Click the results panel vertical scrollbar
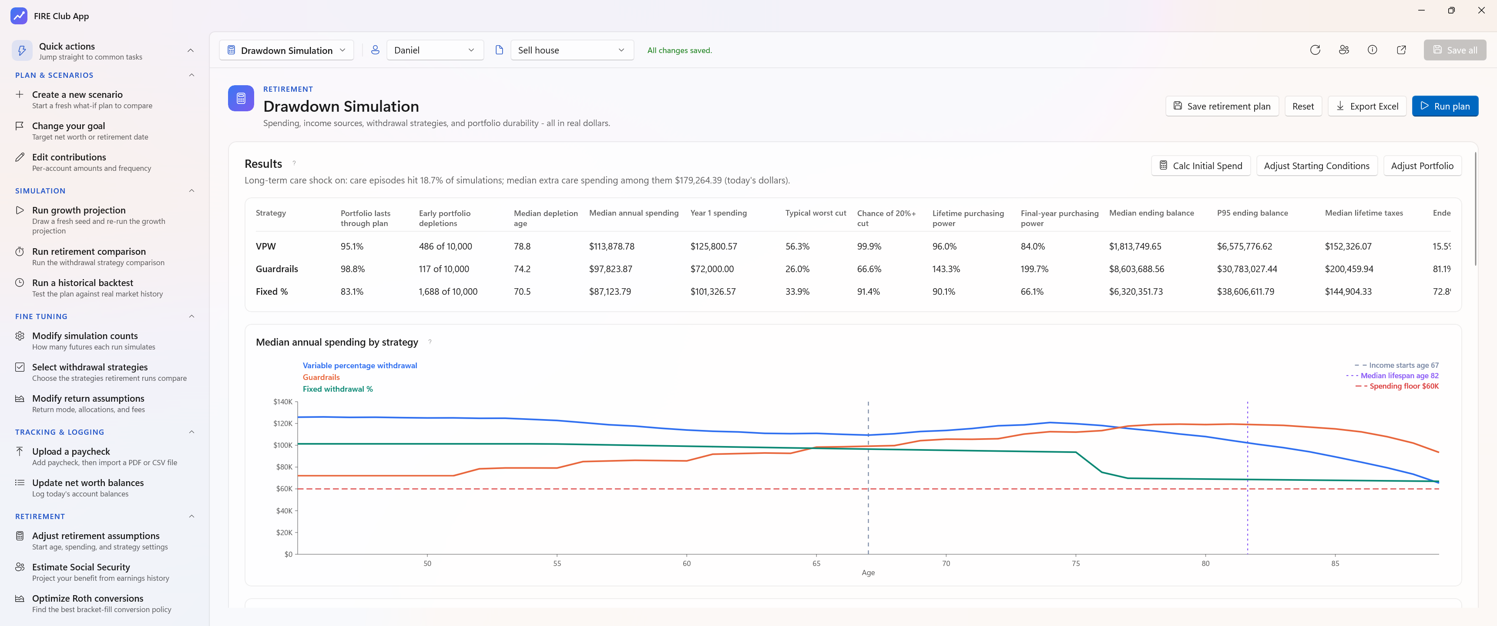This screenshot has width=1497, height=626. pos(1475,209)
